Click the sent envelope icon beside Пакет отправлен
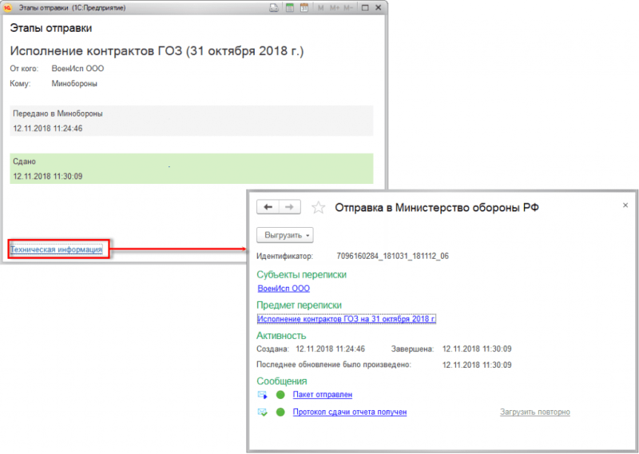The width and height of the screenshot is (639, 454). click(x=263, y=395)
